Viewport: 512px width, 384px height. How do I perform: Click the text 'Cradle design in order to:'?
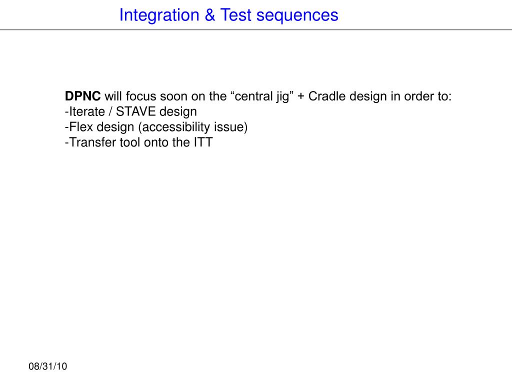[x=380, y=96]
